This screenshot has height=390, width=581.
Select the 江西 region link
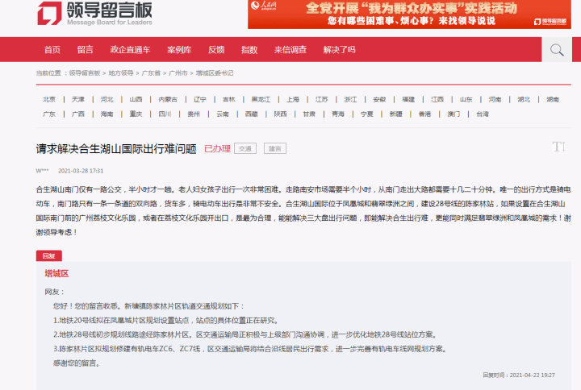[437, 100]
